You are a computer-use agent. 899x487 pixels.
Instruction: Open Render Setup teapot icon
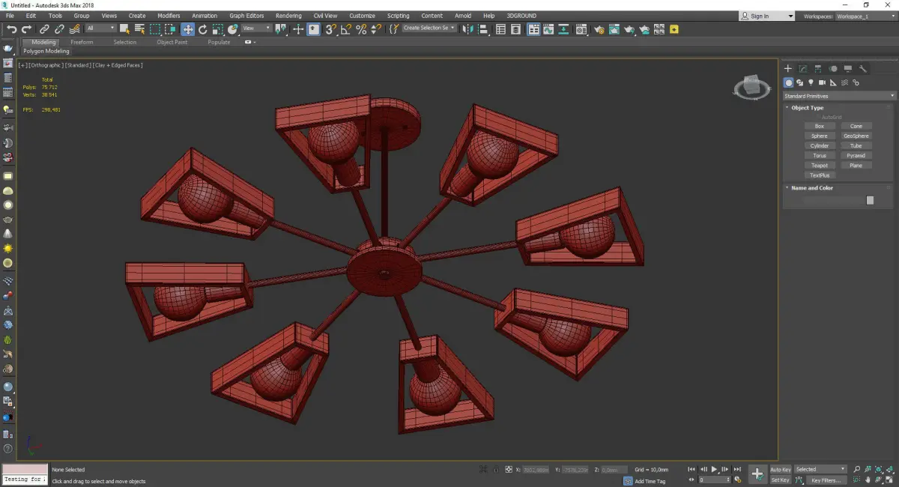tap(599, 29)
